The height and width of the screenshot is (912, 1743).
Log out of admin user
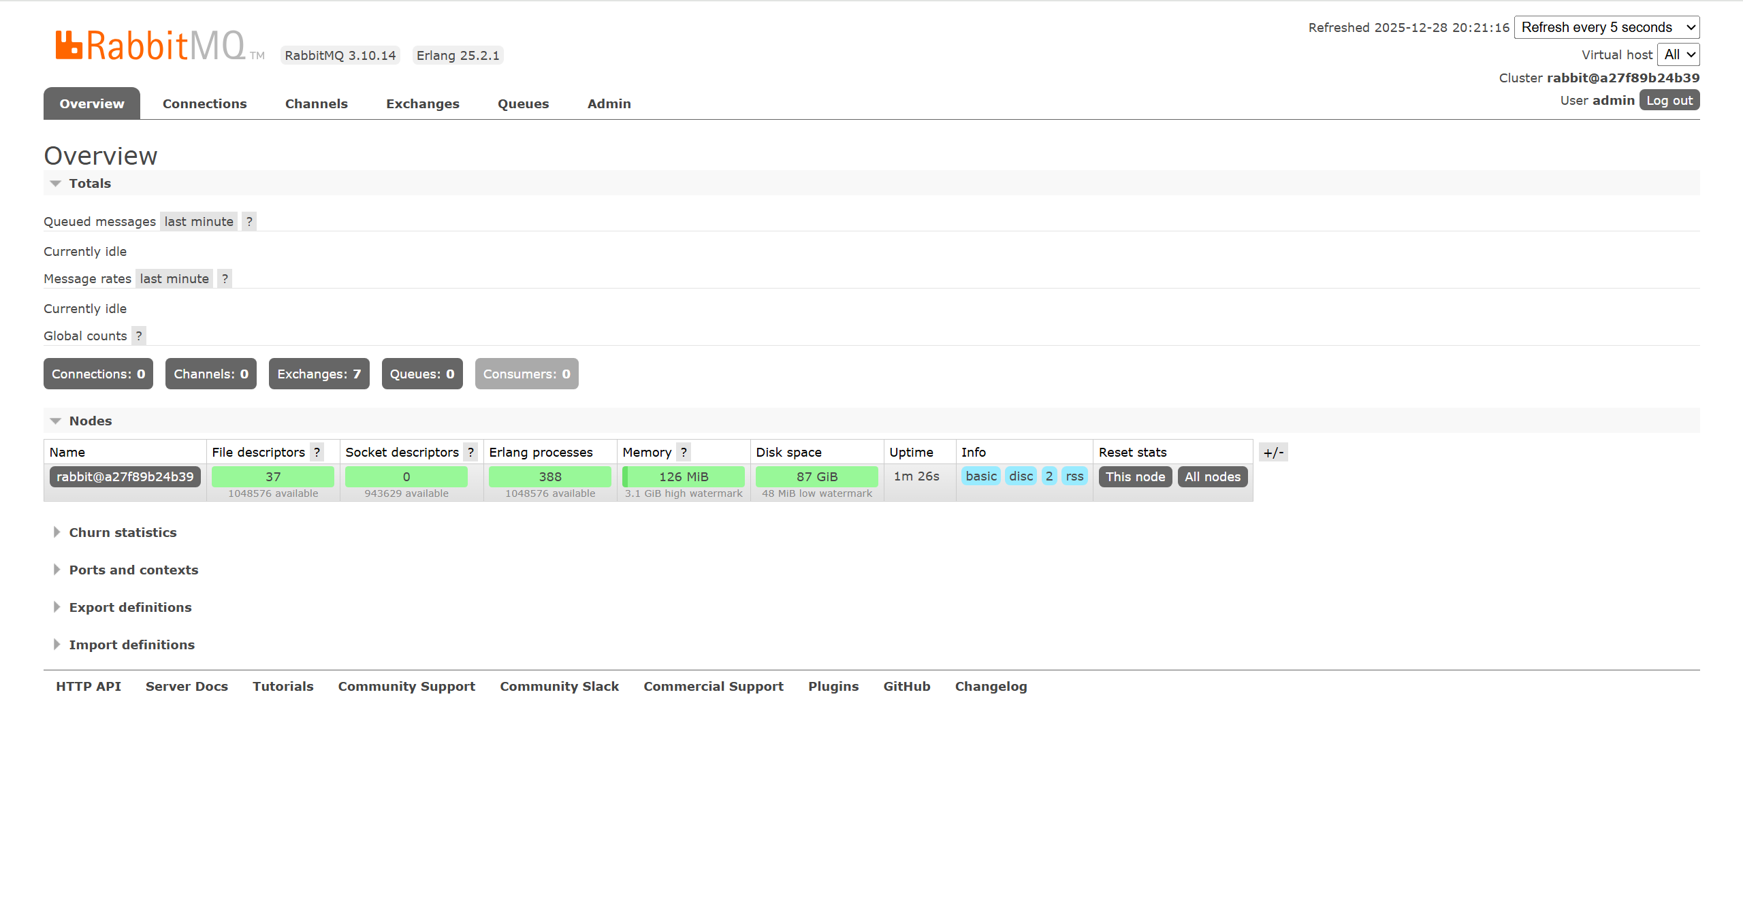tap(1669, 100)
